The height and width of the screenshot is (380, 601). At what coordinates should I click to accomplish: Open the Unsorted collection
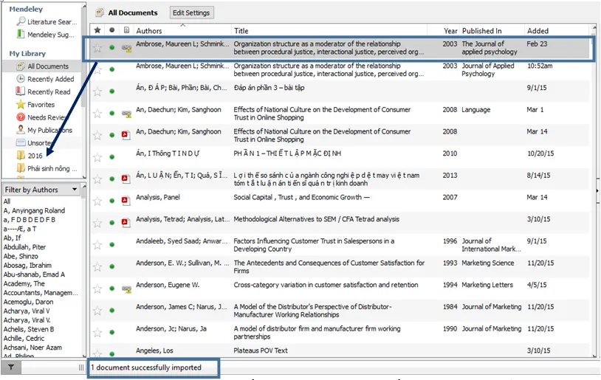point(33,143)
